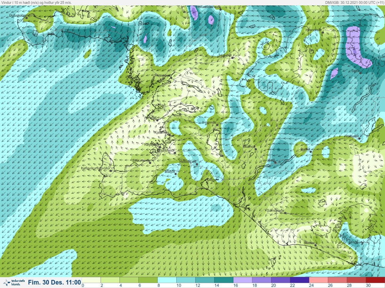Screen dimensions: 385x288
Task: Select the Hveravellir station label
Action: [313, 30]
